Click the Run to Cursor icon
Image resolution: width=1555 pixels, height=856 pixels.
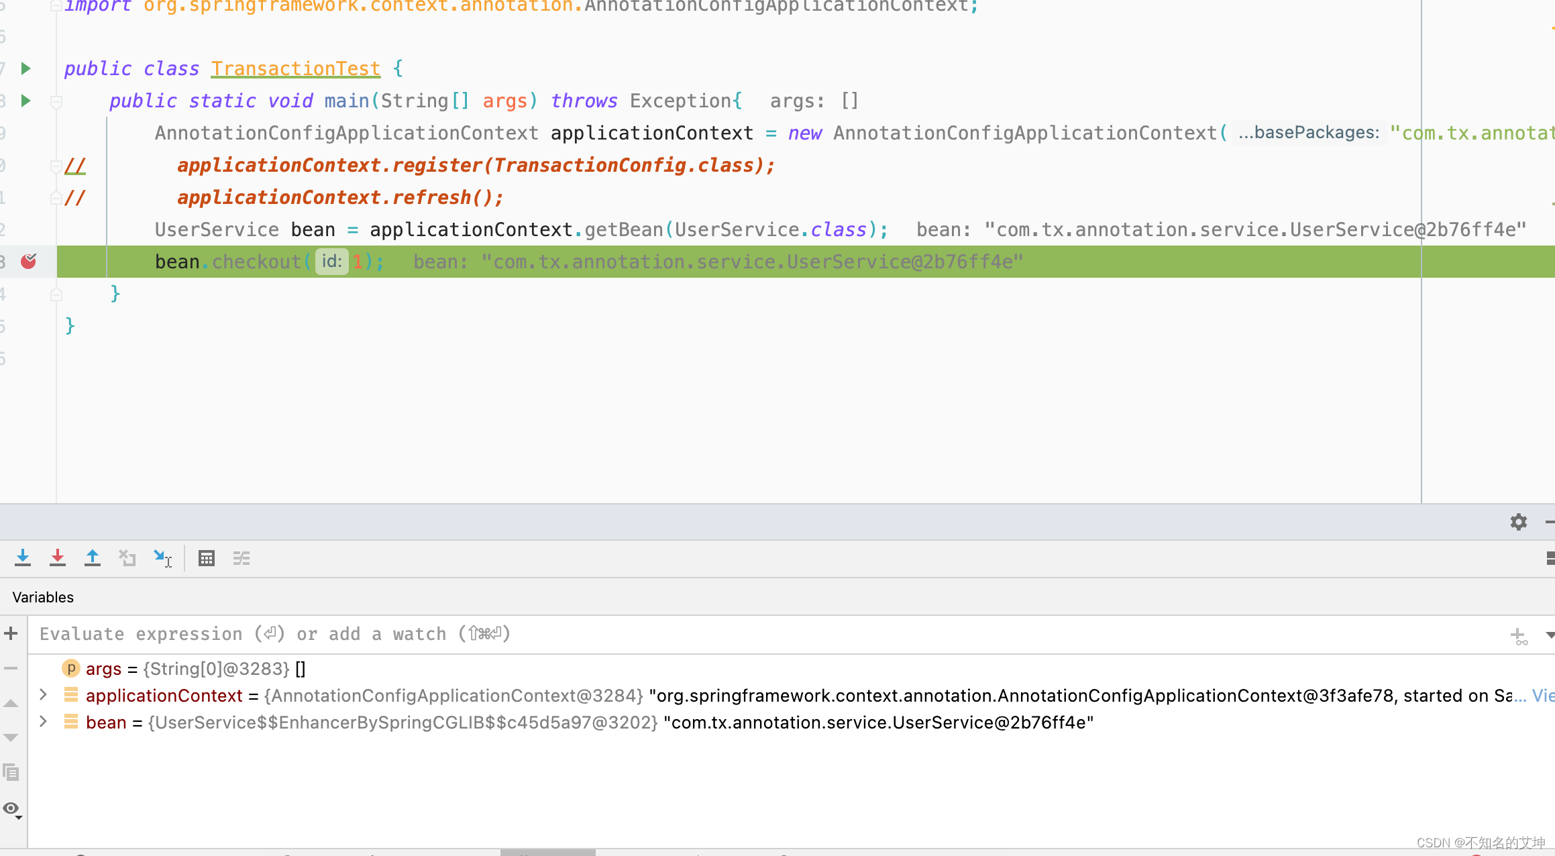pos(162,558)
